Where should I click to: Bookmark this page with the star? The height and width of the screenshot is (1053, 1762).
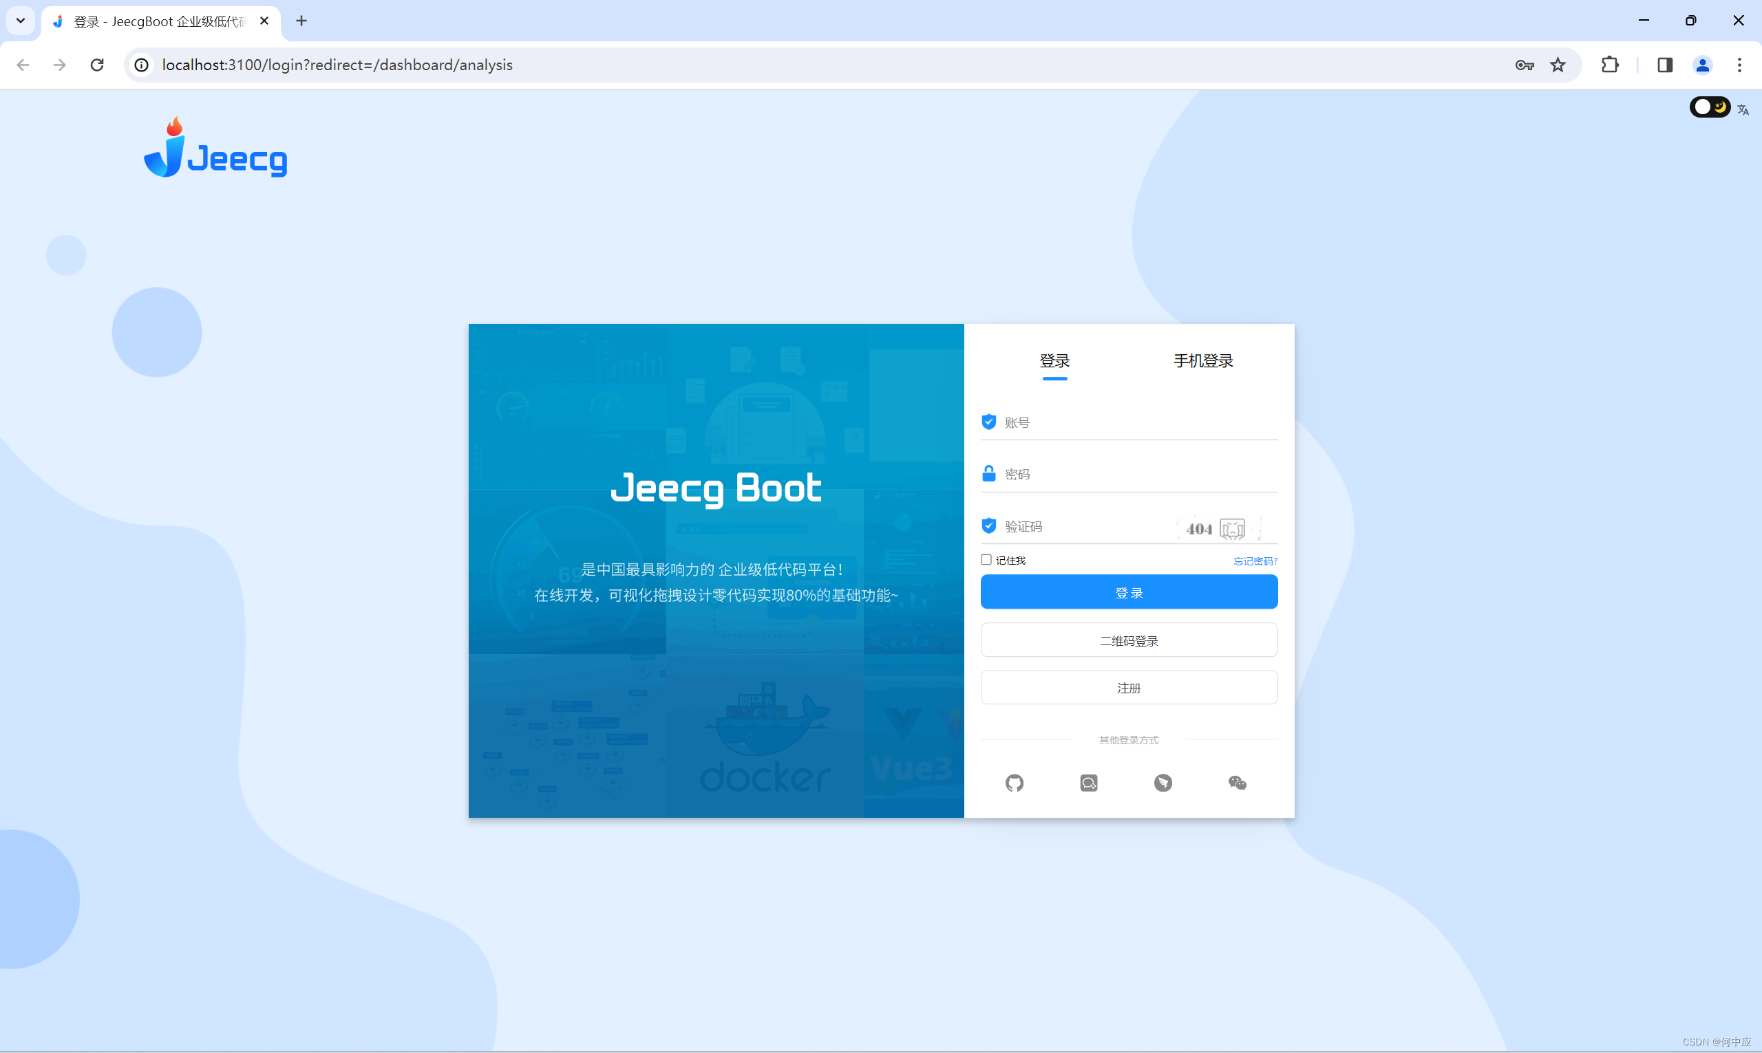point(1558,65)
